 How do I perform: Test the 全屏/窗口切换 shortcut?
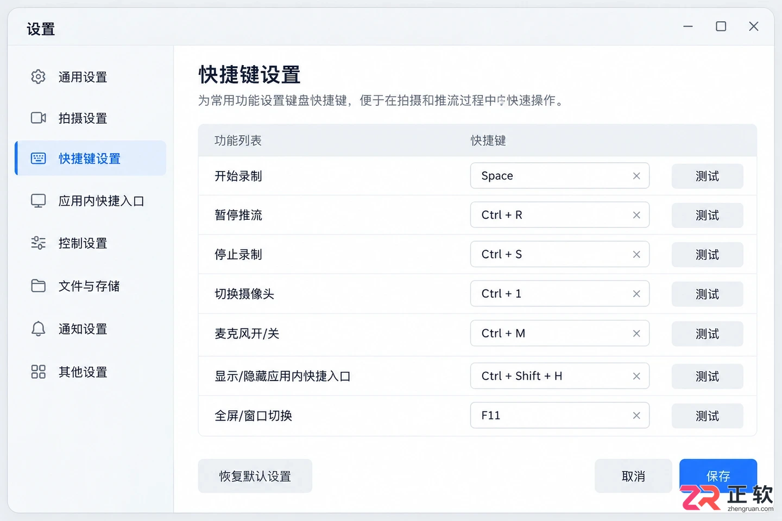[x=707, y=416]
